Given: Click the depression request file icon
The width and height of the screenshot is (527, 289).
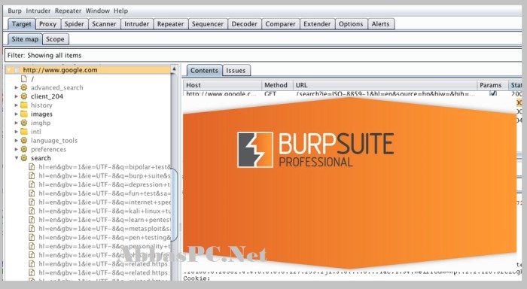Looking at the screenshot, I should [x=32, y=184].
